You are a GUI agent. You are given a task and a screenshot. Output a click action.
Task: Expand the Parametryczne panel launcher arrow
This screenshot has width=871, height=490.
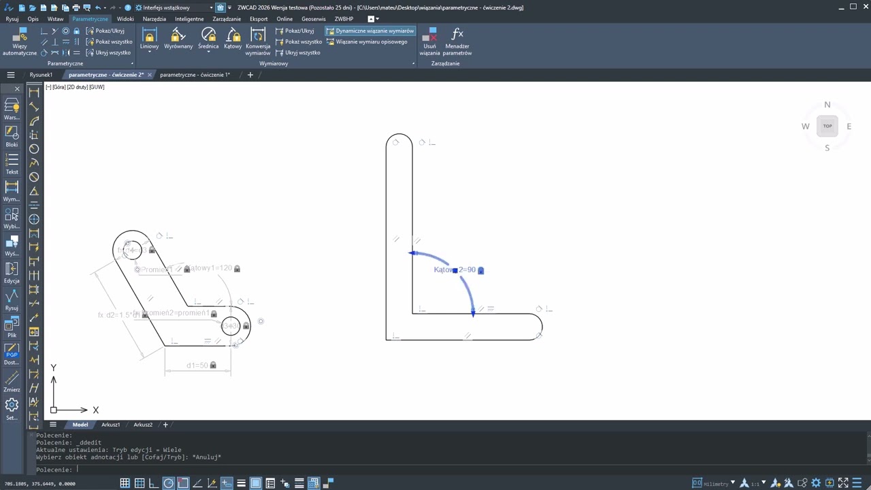(131, 63)
